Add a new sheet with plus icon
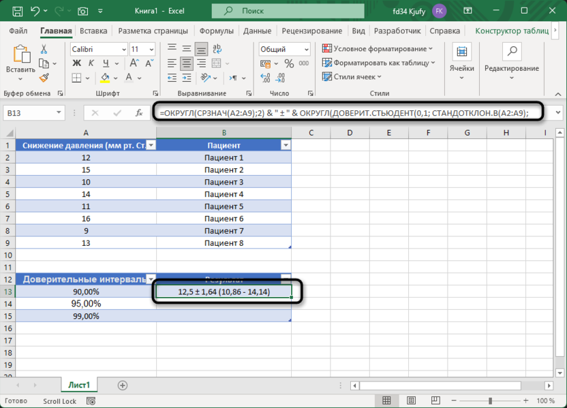Image resolution: width=567 pixels, height=408 pixels. (123, 385)
